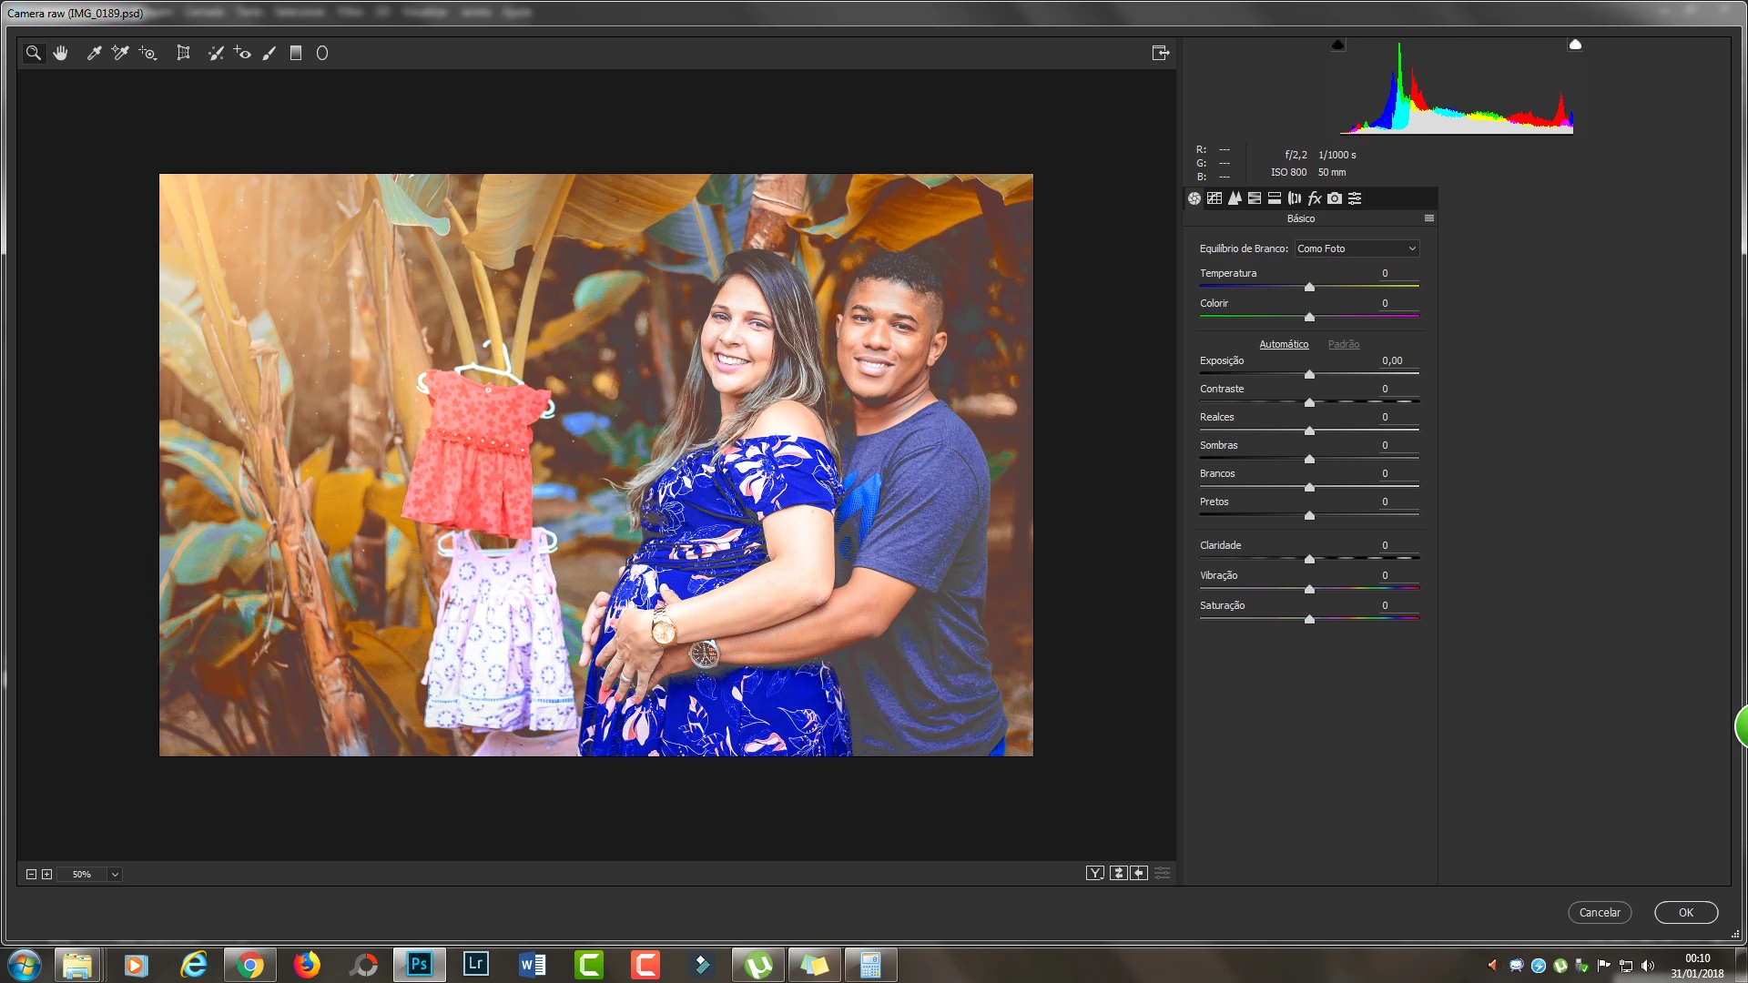This screenshot has width=1748, height=983.
Task: Open the 50% zoom level dropdown
Action: [115, 874]
